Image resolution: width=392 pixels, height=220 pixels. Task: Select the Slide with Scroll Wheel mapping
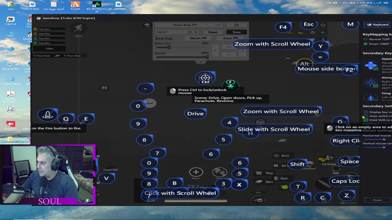click(x=274, y=129)
